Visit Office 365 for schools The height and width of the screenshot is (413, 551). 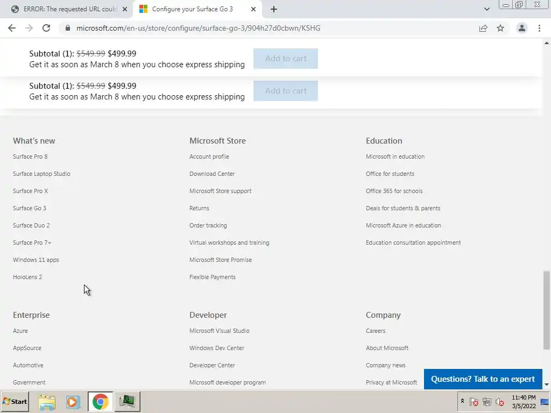pyautogui.click(x=394, y=191)
